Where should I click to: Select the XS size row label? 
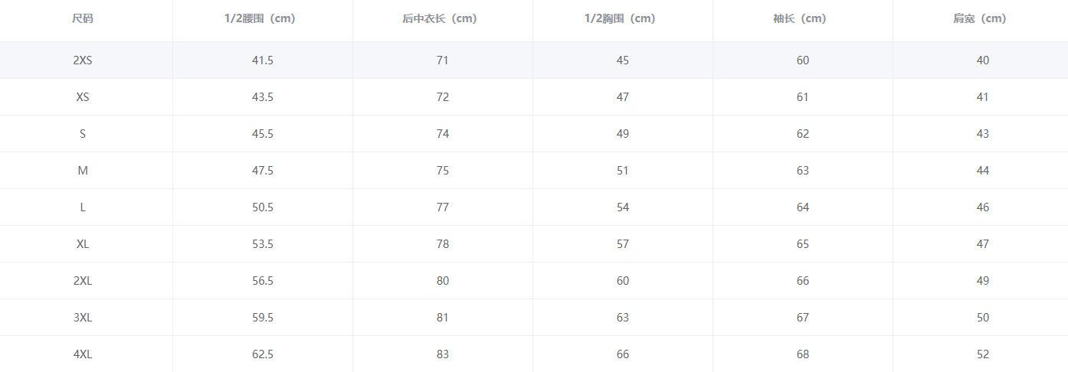coord(83,97)
